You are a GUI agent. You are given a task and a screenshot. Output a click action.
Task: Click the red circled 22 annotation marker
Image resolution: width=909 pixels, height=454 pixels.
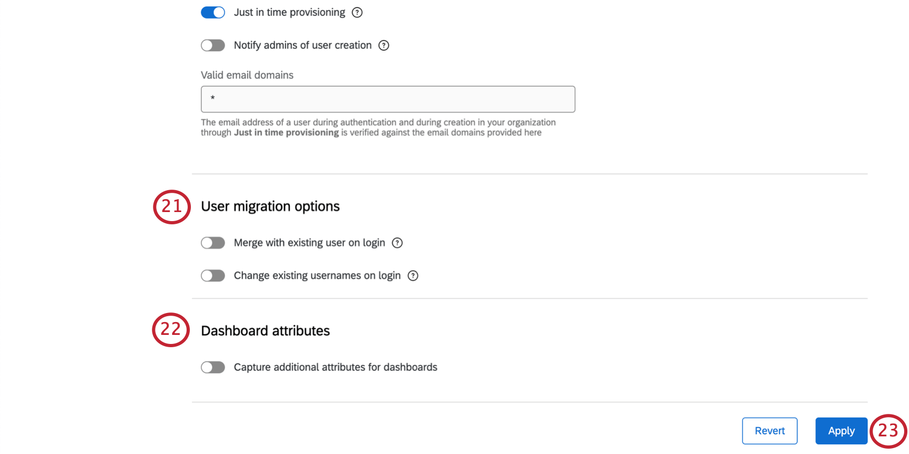(171, 330)
